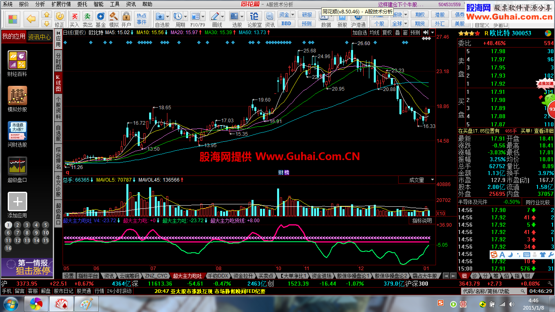Toggle the 预测 forecast option on chart
The height and width of the screenshot is (312, 555).
tap(415, 32)
